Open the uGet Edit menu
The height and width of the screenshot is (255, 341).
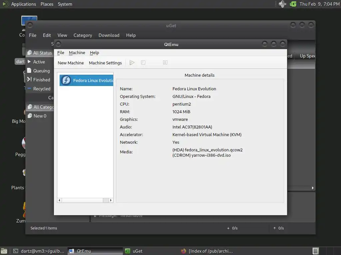47,35
